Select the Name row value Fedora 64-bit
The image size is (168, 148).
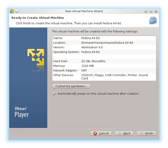point(90,38)
